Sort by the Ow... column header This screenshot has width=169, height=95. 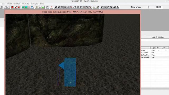pyautogui.click(x=158, y=48)
